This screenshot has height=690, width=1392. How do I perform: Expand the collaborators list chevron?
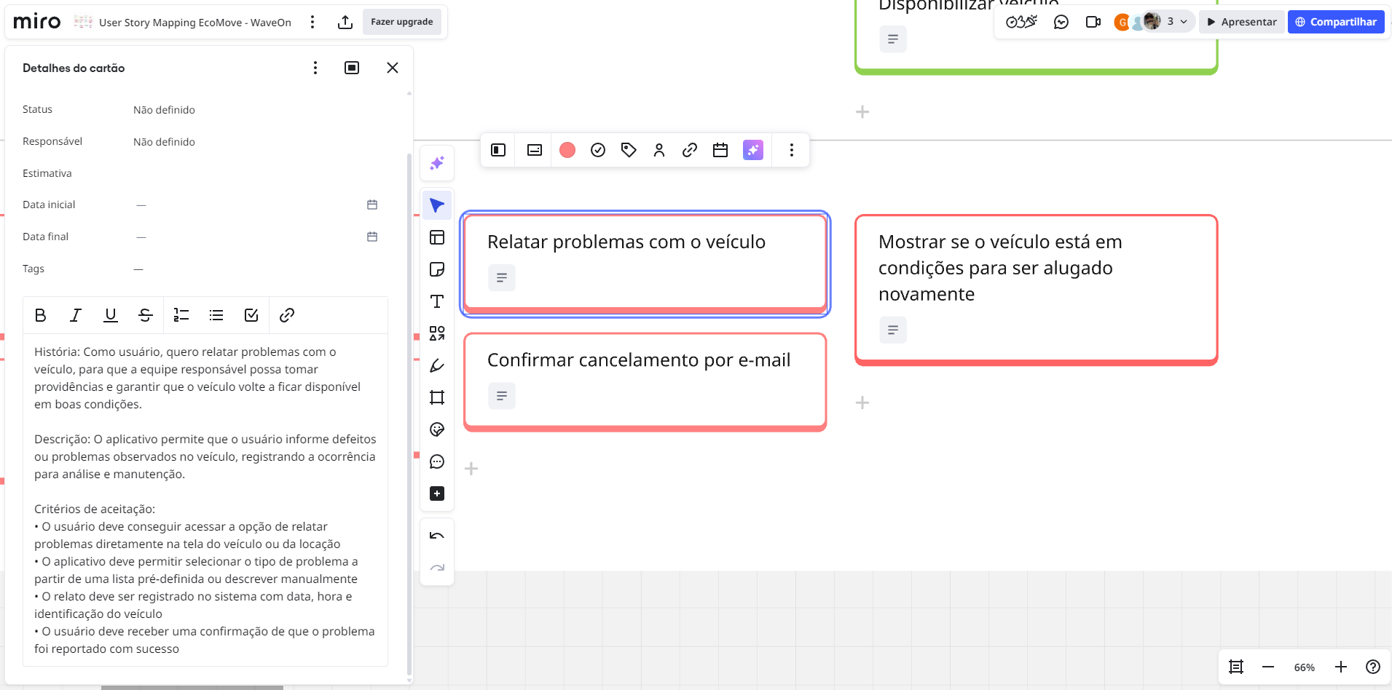1184,22
